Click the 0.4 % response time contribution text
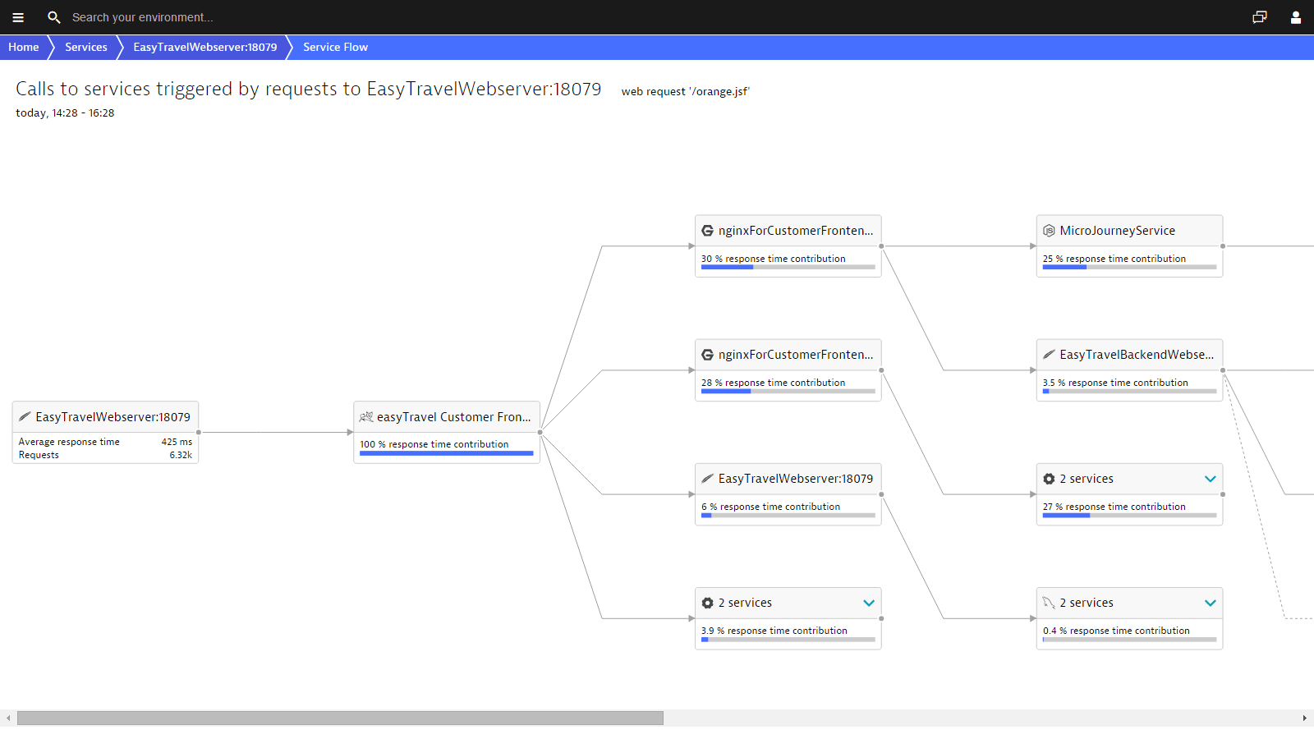 click(x=1116, y=631)
